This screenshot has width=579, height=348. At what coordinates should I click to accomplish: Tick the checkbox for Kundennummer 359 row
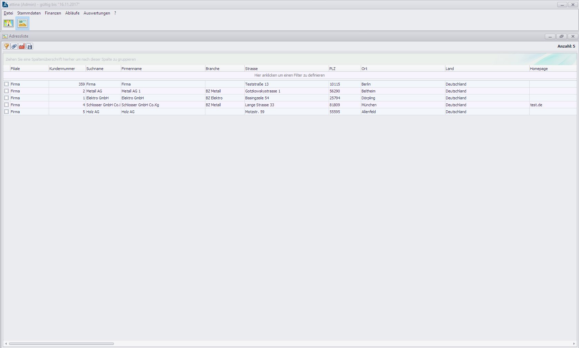7,84
